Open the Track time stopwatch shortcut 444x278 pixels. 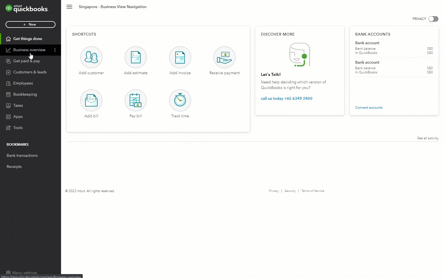point(180,100)
